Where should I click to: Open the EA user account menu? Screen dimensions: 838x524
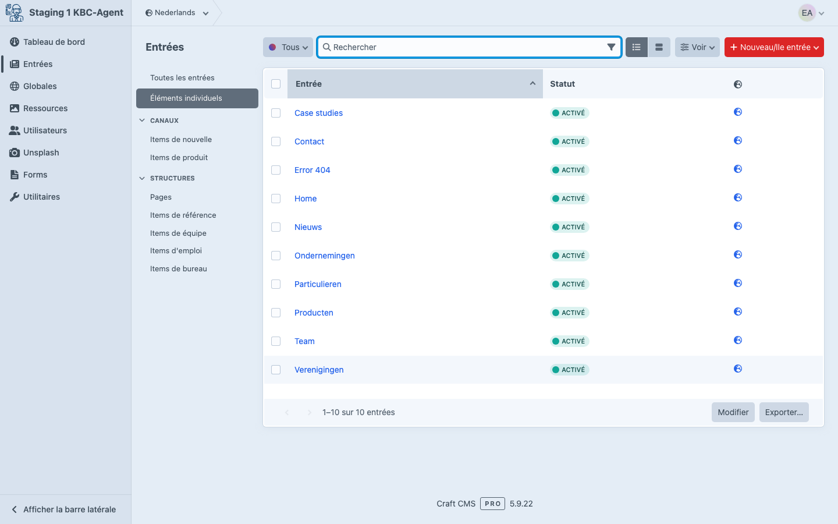(812, 13)
